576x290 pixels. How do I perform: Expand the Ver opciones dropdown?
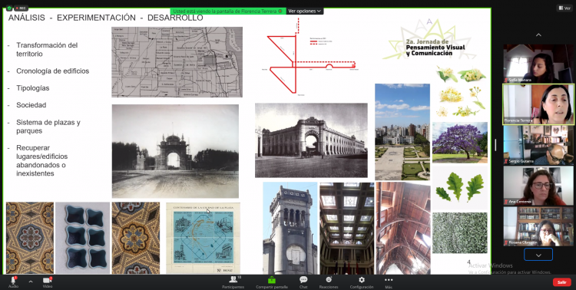[x=305, y=11]
